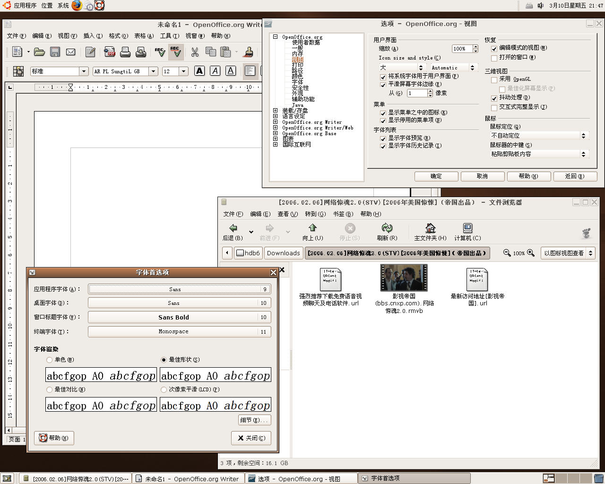Screen dimensions: 605x484
Task: Click the Copy icon in Writer toolbar
Action: (x=211, y=52)
